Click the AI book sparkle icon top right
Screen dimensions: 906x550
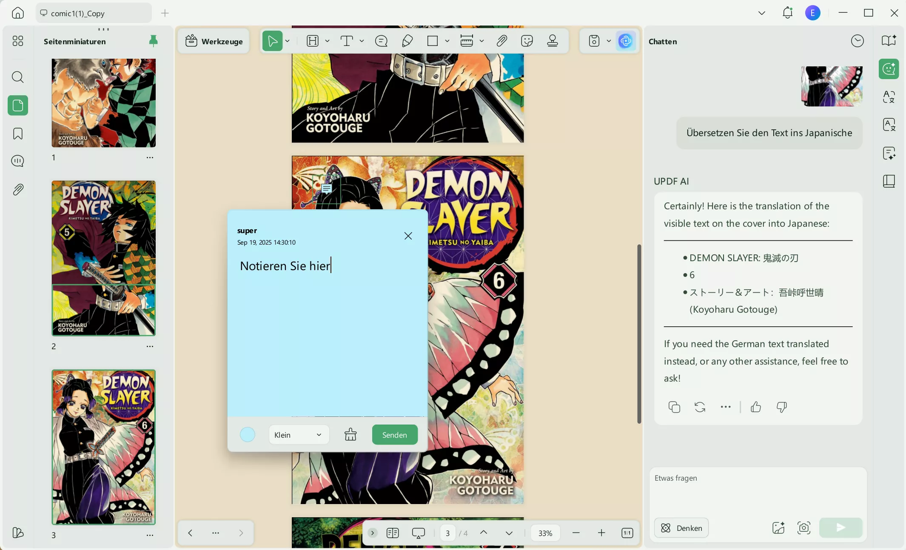[889, 41]
